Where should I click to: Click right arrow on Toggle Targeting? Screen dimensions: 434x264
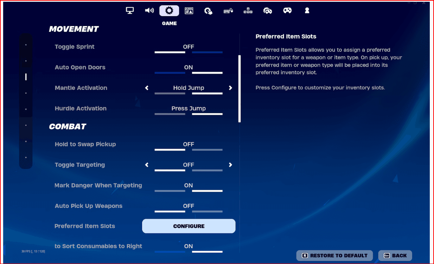pyautogui.click(x=230, y=165)
